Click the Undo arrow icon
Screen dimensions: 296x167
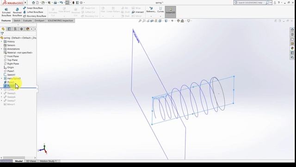tap(61, 3)
